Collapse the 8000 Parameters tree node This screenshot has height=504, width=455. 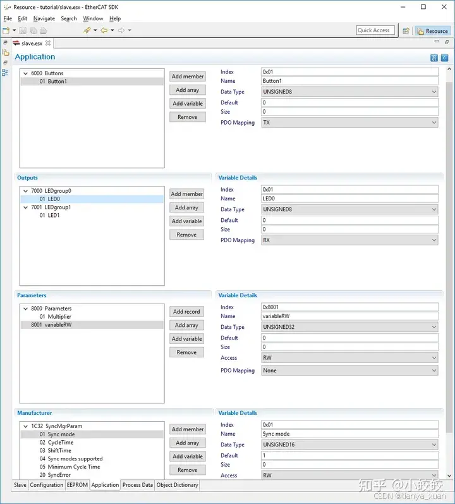(25, 309)
